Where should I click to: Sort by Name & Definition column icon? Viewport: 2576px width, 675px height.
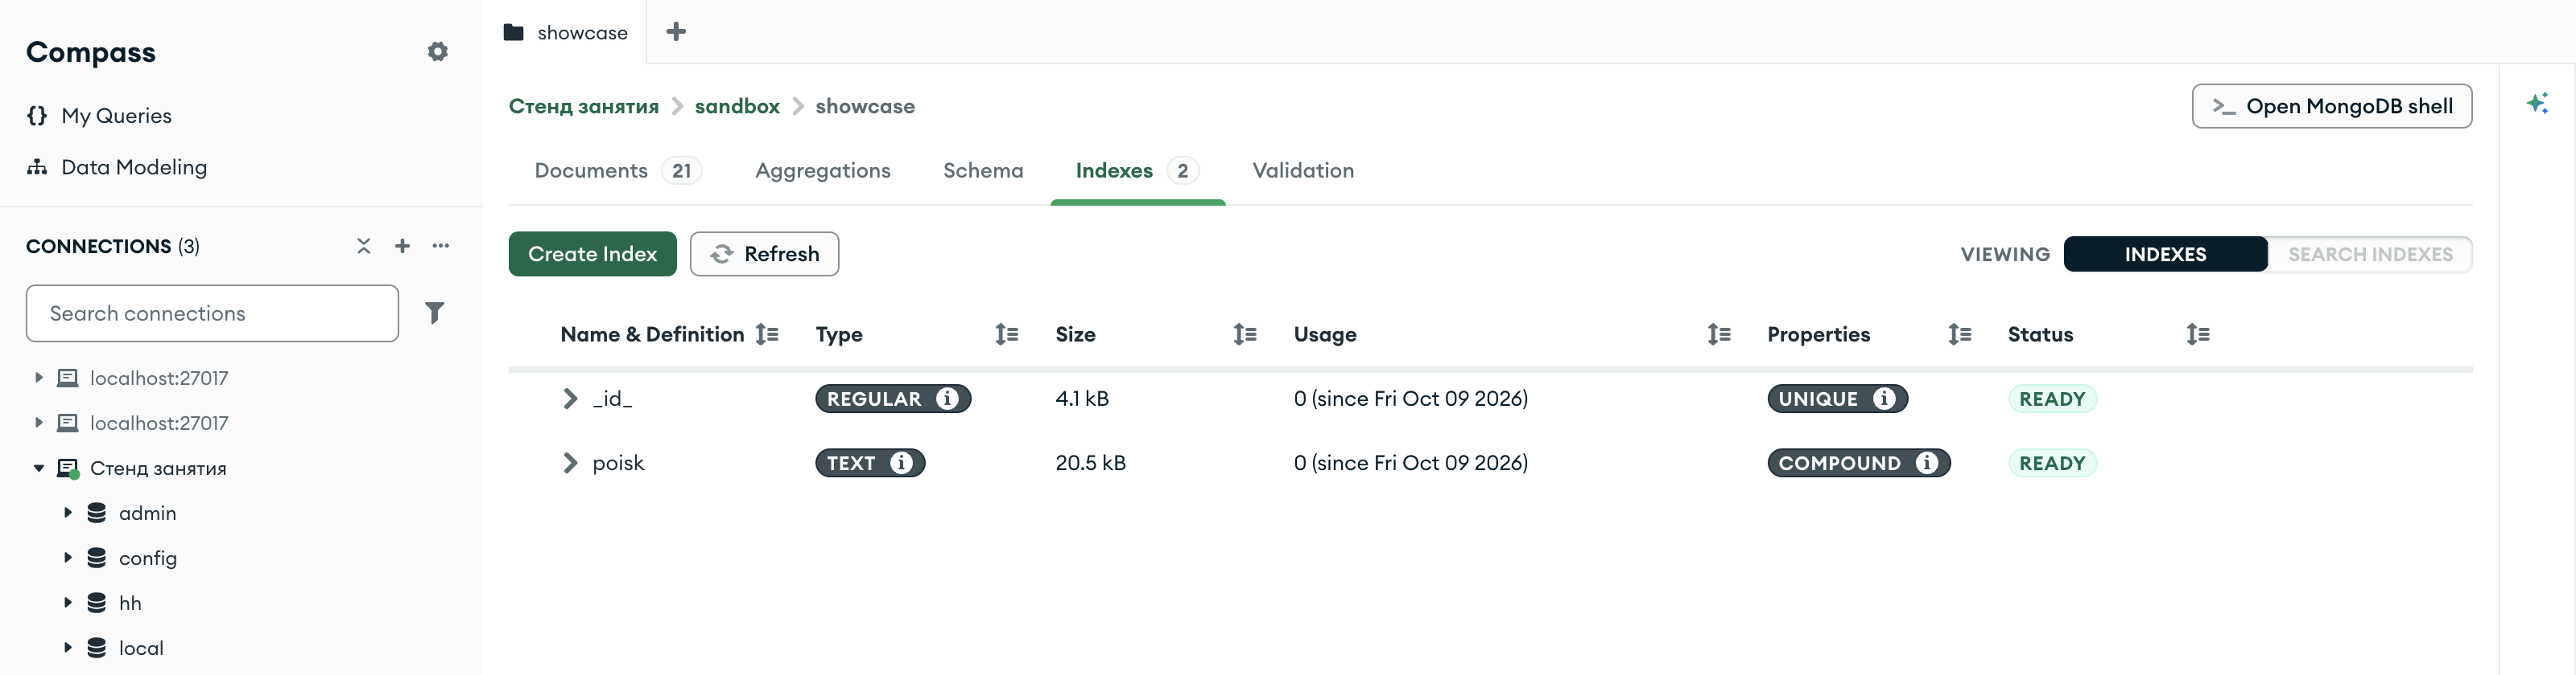767,334
